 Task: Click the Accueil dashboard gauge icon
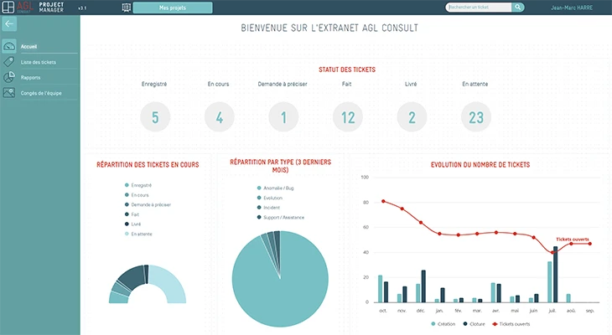tap(9, 46)
